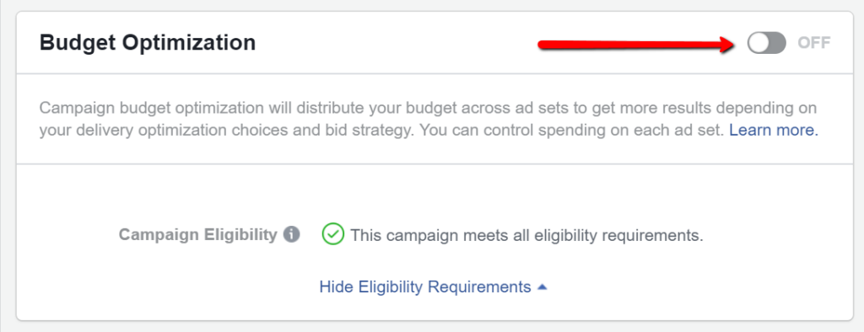Select the Budget Optimization heading
The width and height of the screenshot is (864, 332).
(x=148, y=42)
